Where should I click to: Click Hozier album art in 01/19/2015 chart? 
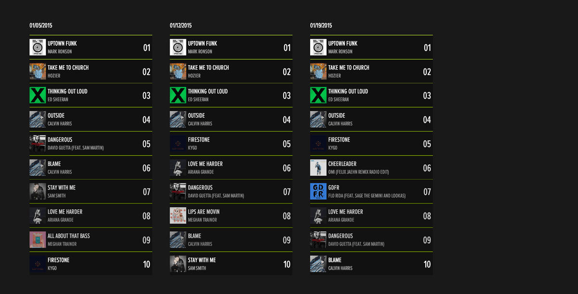point(318,71)
